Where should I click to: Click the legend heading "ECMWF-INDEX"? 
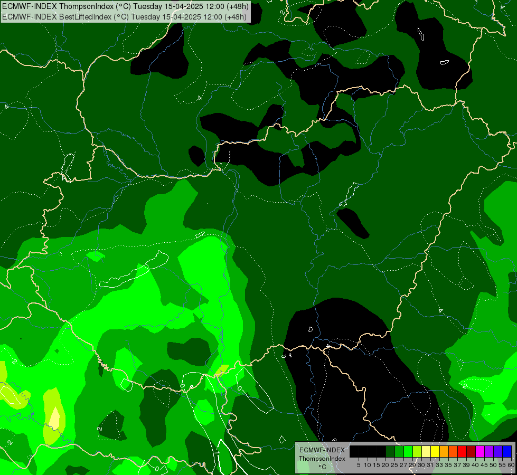pyautogui.click(x=322, y=450)
